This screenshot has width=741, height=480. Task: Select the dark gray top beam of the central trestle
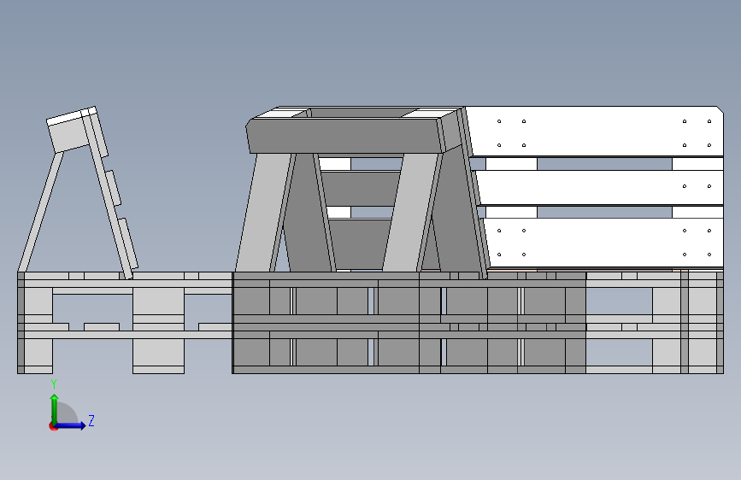click(x=346, y=136)
